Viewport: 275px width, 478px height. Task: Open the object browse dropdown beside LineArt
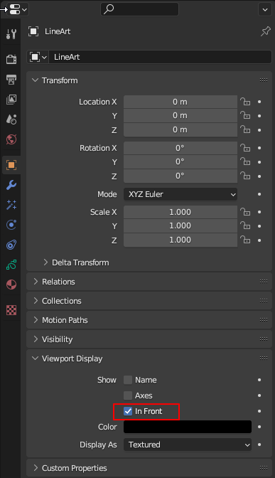(x=38, y=57)
